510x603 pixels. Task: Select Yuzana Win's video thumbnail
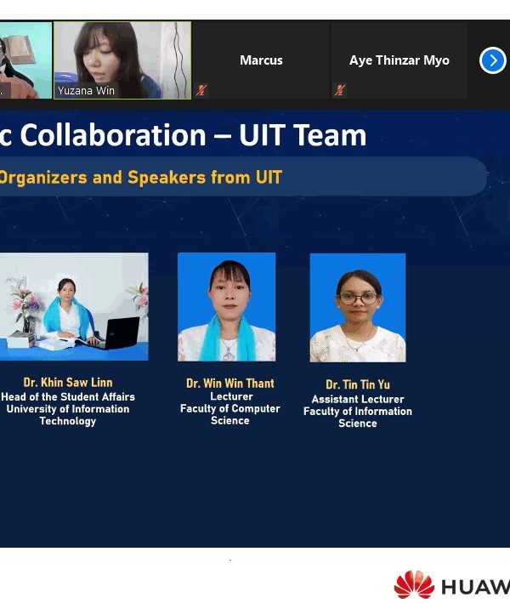pyautogui.click(x=122, y=55)
